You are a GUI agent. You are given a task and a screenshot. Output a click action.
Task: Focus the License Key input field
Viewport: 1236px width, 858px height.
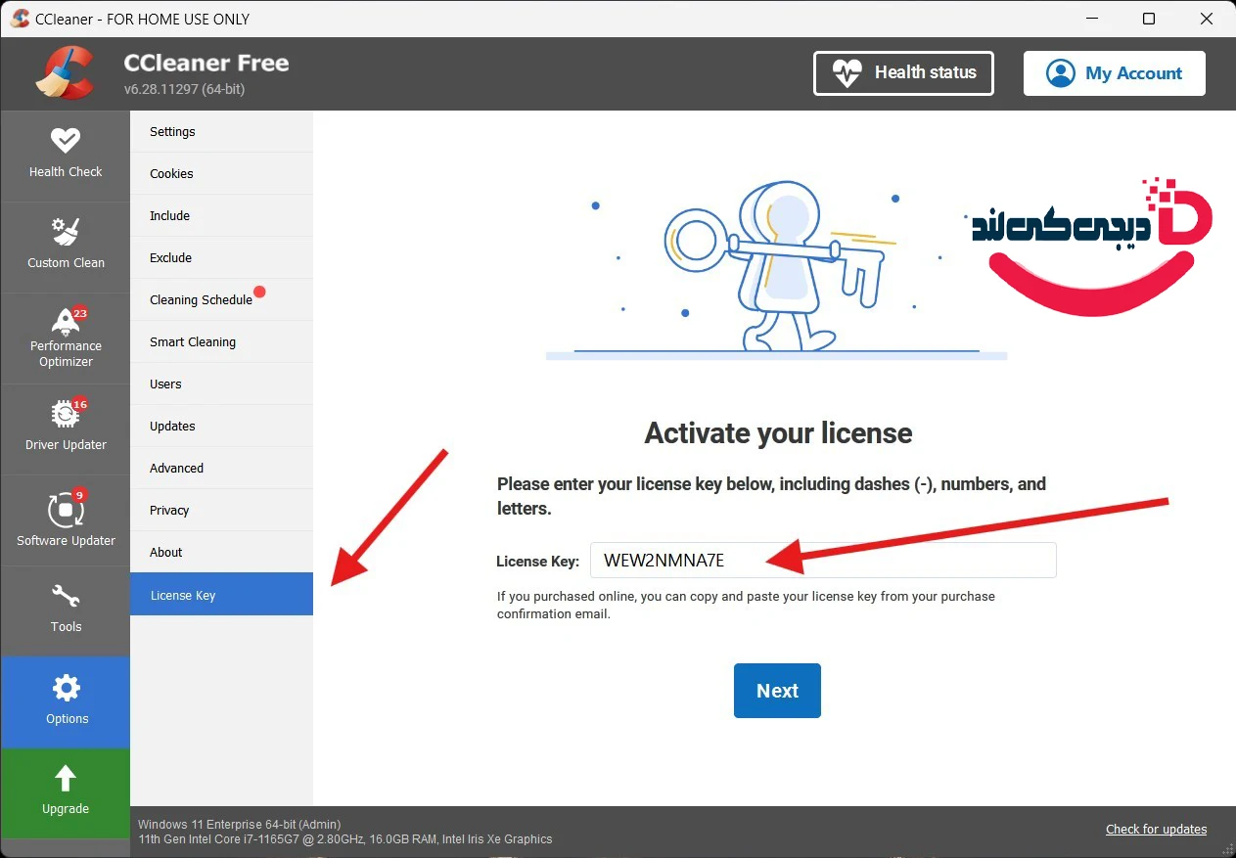click(823, 561)
